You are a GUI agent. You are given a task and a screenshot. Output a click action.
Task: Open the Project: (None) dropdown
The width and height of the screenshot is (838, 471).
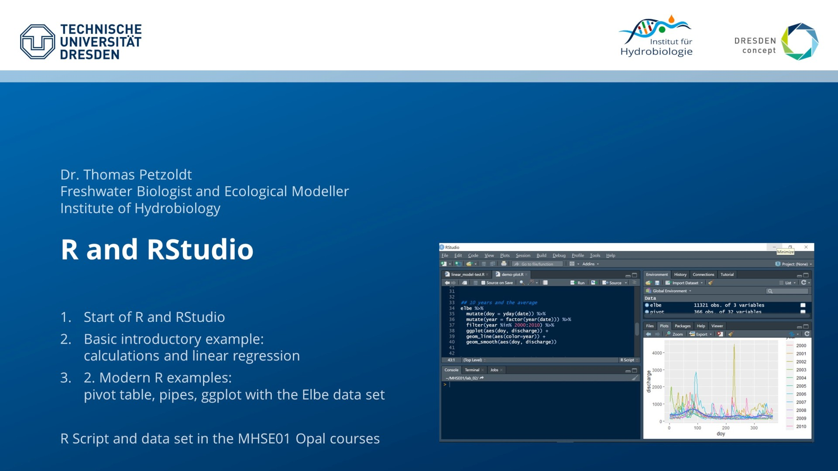tap(793, 264)
